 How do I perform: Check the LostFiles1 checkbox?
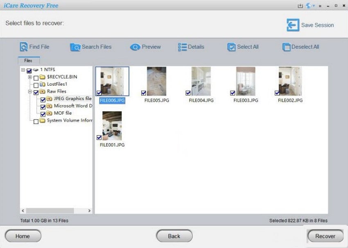click(36, 85)
